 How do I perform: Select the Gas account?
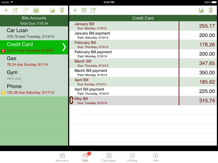34,61
